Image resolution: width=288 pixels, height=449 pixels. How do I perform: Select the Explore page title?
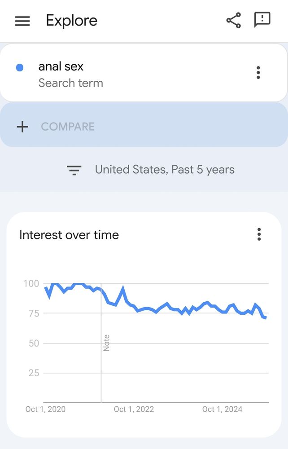pos(72,21)
